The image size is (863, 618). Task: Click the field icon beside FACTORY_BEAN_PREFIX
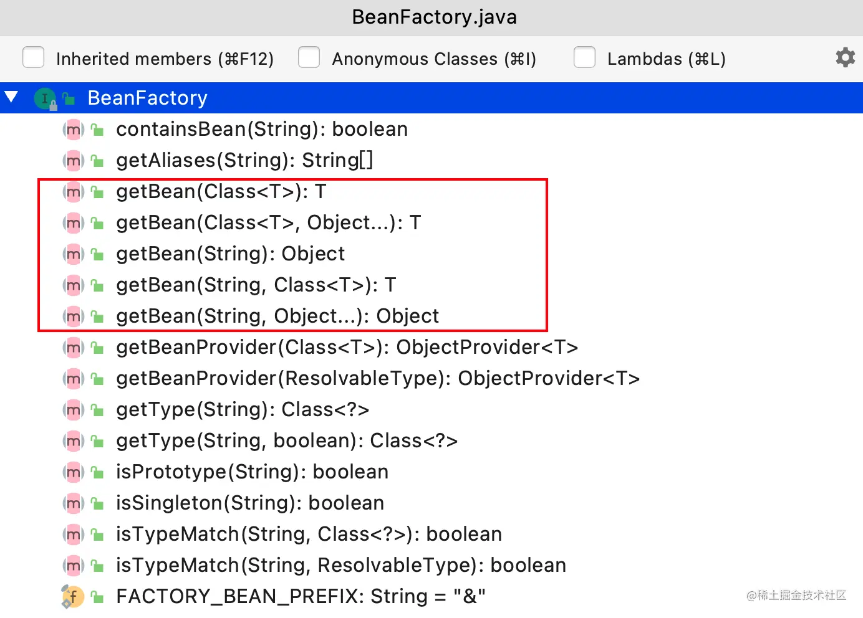point(73,597)
